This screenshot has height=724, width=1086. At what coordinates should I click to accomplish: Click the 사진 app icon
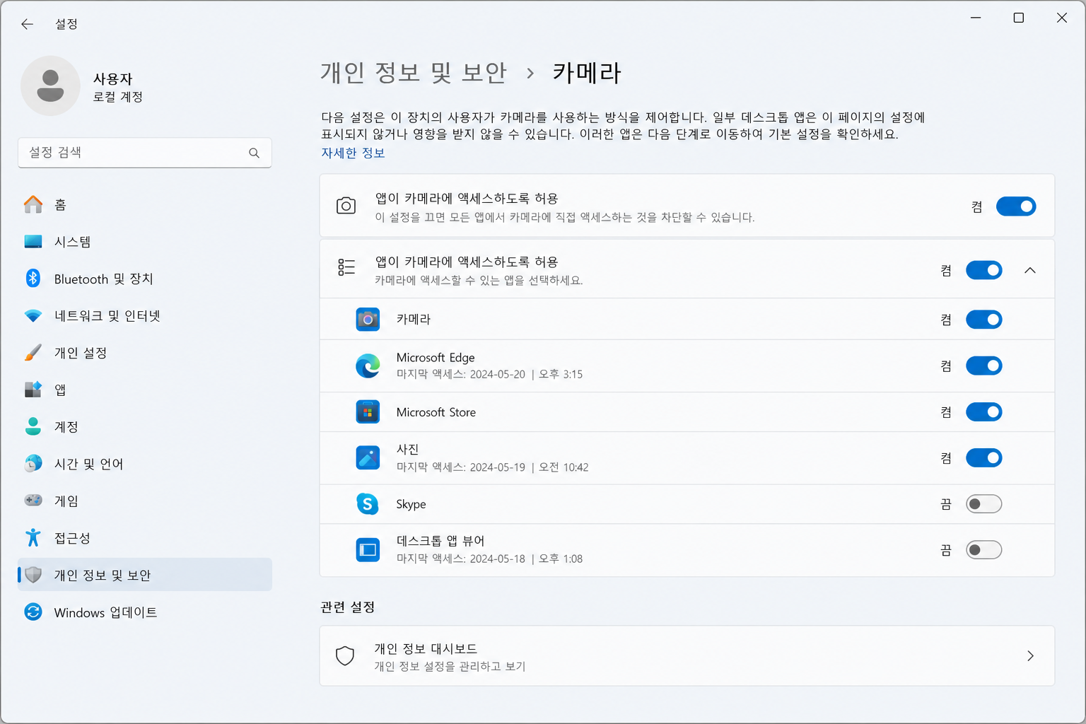point(368,458)
